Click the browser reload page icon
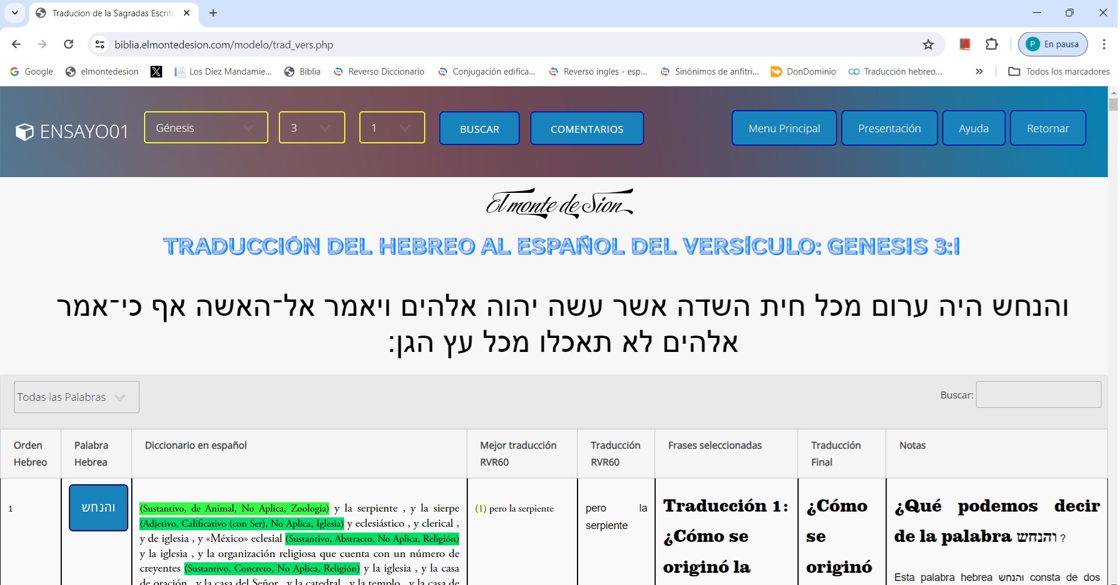Viewport: 1120px width, 585px height. coord(69,44)
